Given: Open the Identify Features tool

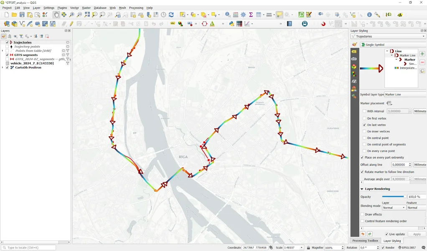Looking at the screenshot, I should point(227,15).
